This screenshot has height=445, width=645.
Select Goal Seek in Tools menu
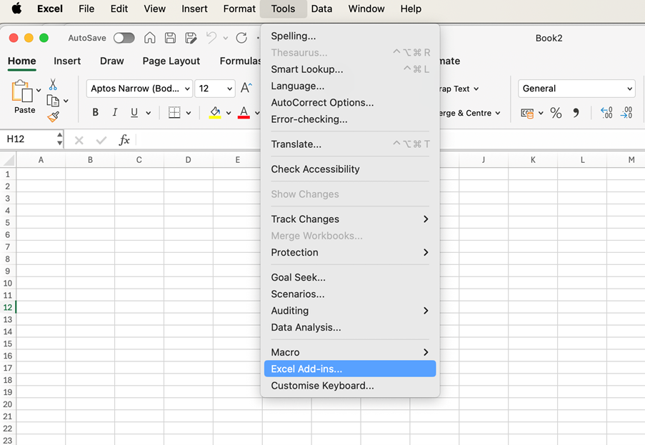(298, 277)
